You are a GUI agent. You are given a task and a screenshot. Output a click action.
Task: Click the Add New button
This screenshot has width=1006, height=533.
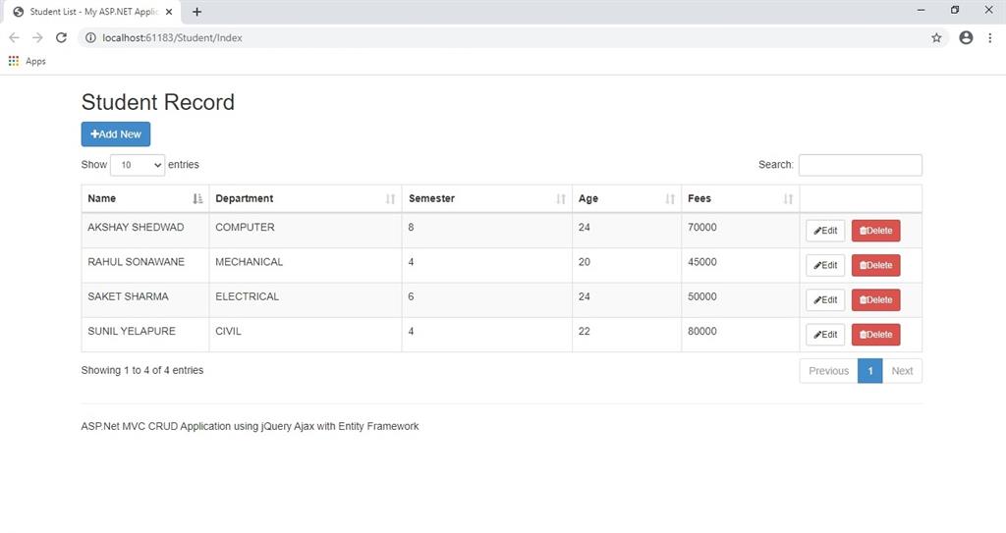click(116, 134)
